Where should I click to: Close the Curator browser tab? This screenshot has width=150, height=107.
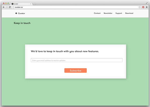tap(31, 4)
